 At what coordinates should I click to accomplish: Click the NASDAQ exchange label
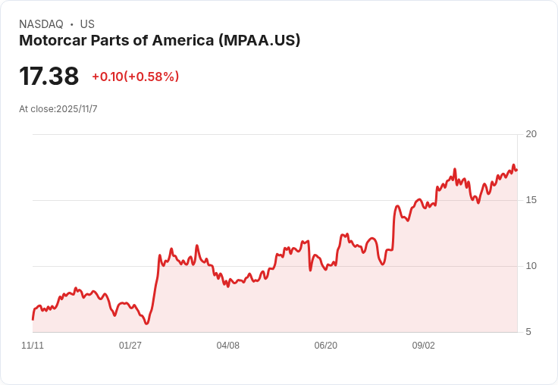coord(41,24)
